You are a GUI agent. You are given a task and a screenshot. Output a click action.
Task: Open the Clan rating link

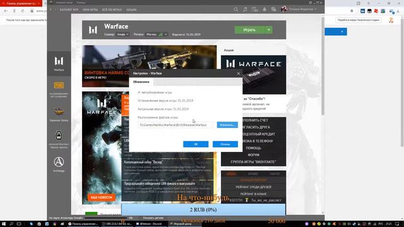pyautogui.click(x=253, y=194)
